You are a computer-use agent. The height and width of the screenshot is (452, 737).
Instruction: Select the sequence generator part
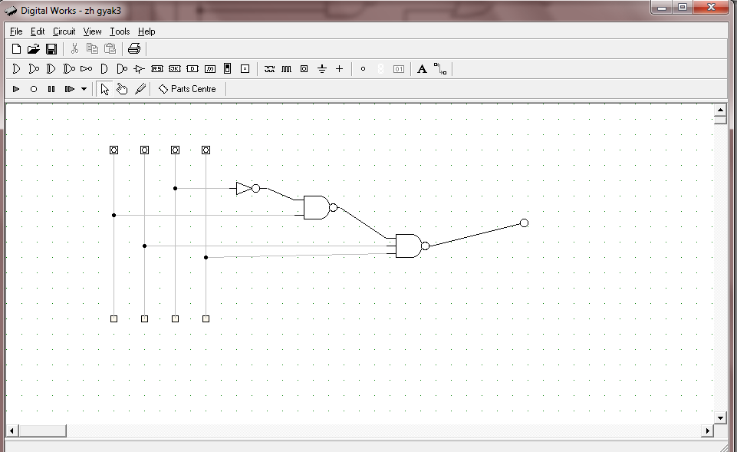269,68
